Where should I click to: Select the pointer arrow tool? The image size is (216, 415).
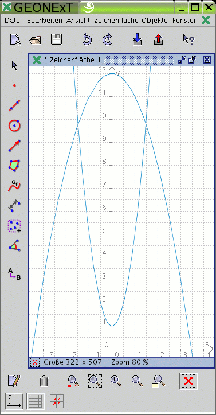[x=14, y=65]
